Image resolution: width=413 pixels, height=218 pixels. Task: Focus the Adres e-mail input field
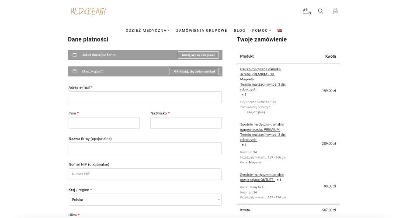click(145, 97)
